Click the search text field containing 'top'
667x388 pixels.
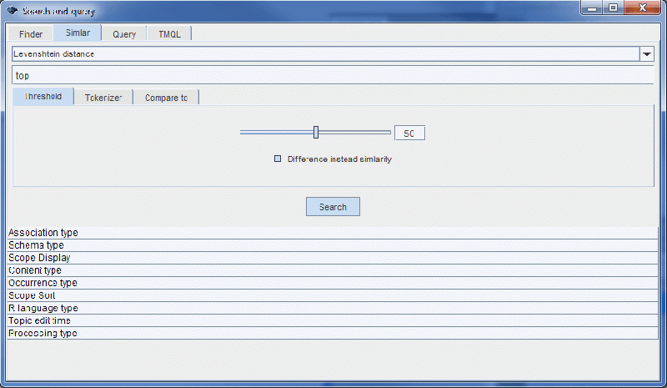coord(333,75)
